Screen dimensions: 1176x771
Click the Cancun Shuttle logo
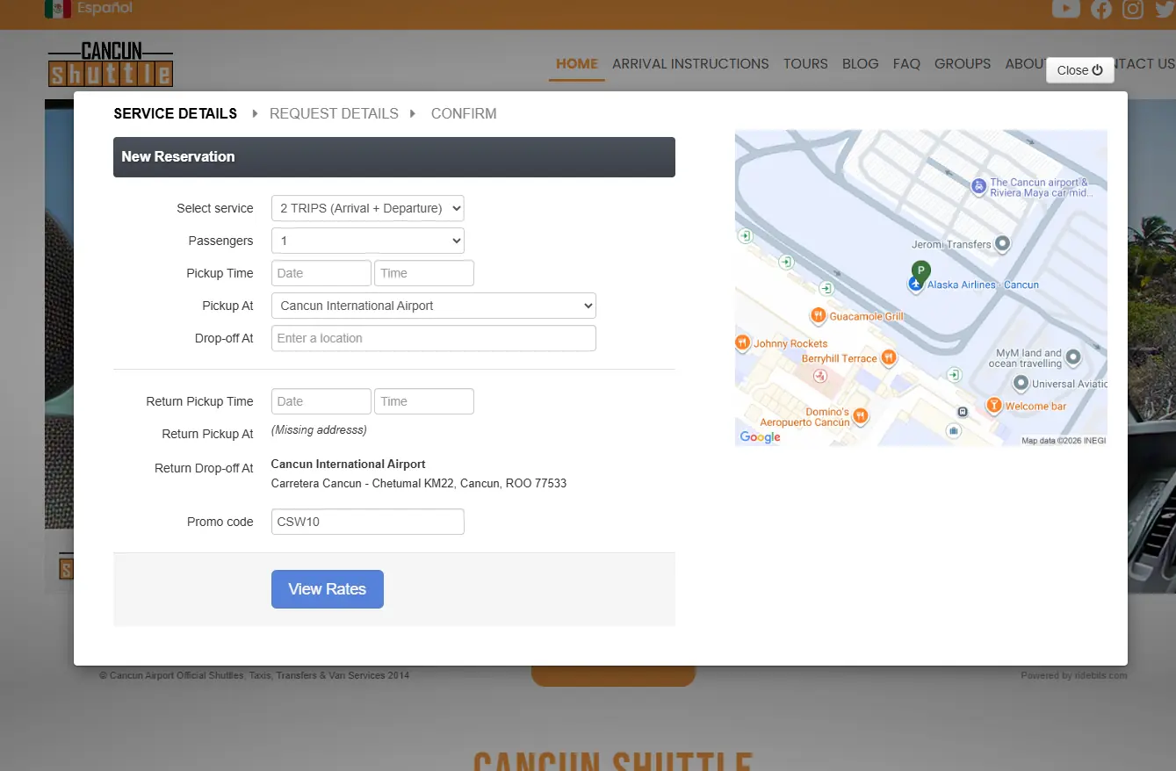[x=110, y=65]
